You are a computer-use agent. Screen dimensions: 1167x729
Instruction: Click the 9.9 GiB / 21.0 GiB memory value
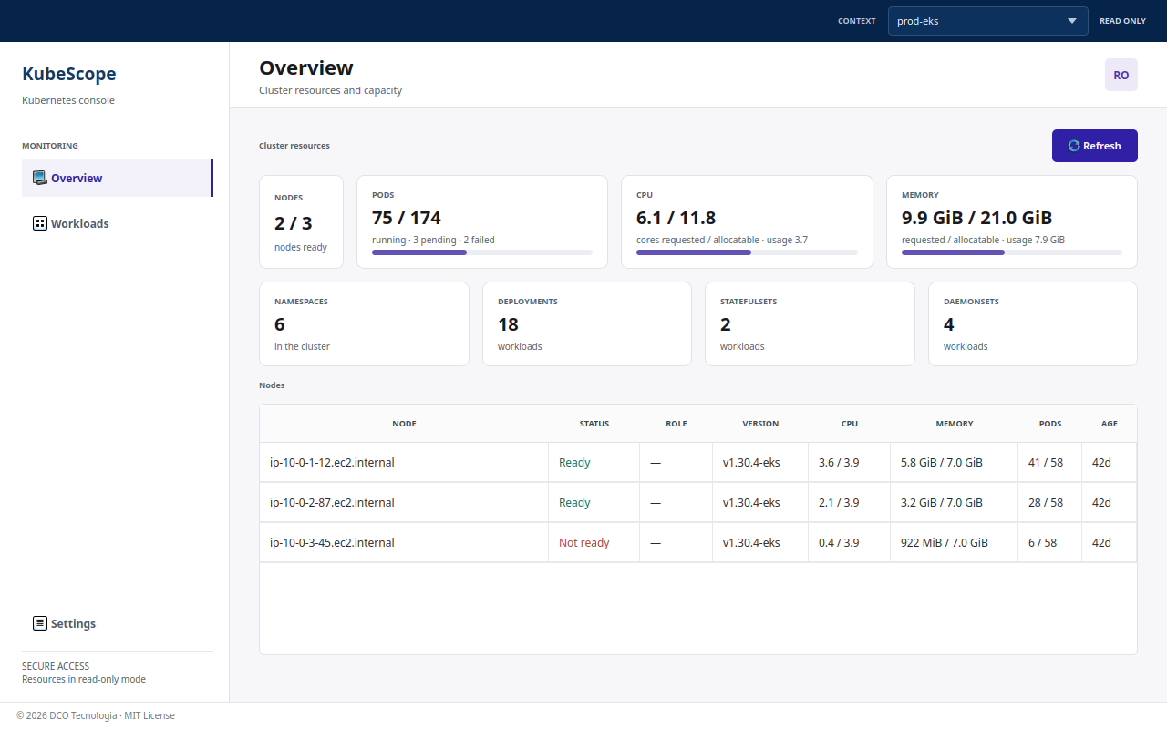[x=977, y=218]
